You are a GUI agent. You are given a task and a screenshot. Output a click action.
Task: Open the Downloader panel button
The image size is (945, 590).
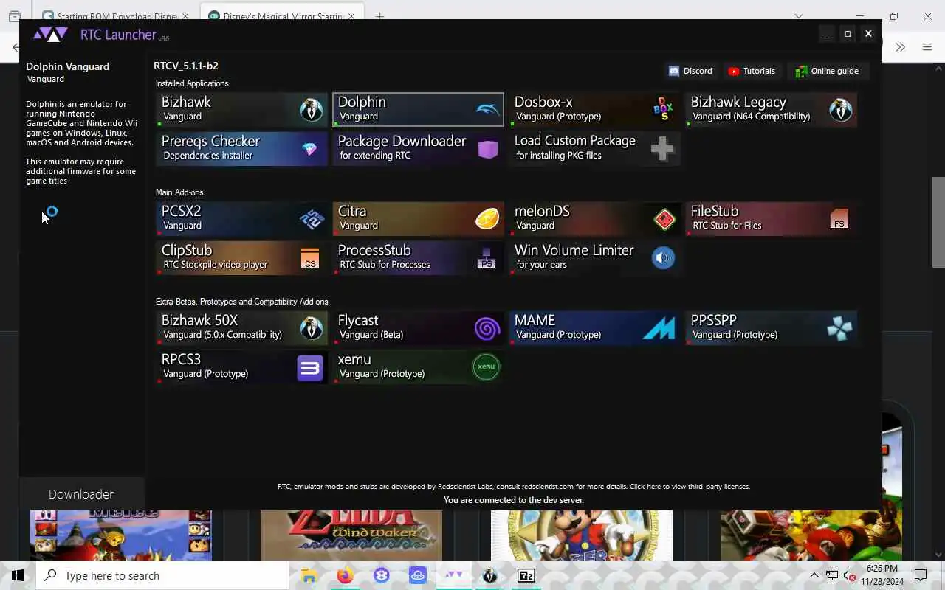point(81,494)
